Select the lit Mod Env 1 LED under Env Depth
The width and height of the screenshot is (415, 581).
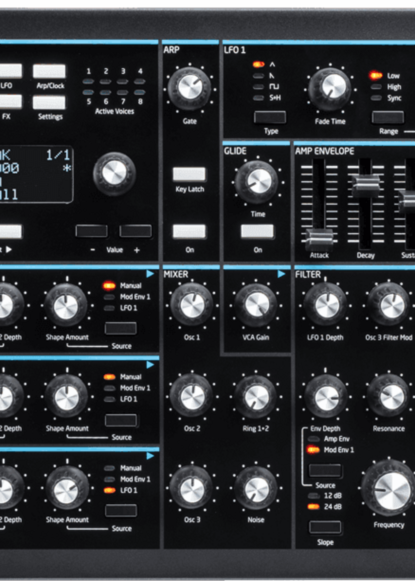314,450
